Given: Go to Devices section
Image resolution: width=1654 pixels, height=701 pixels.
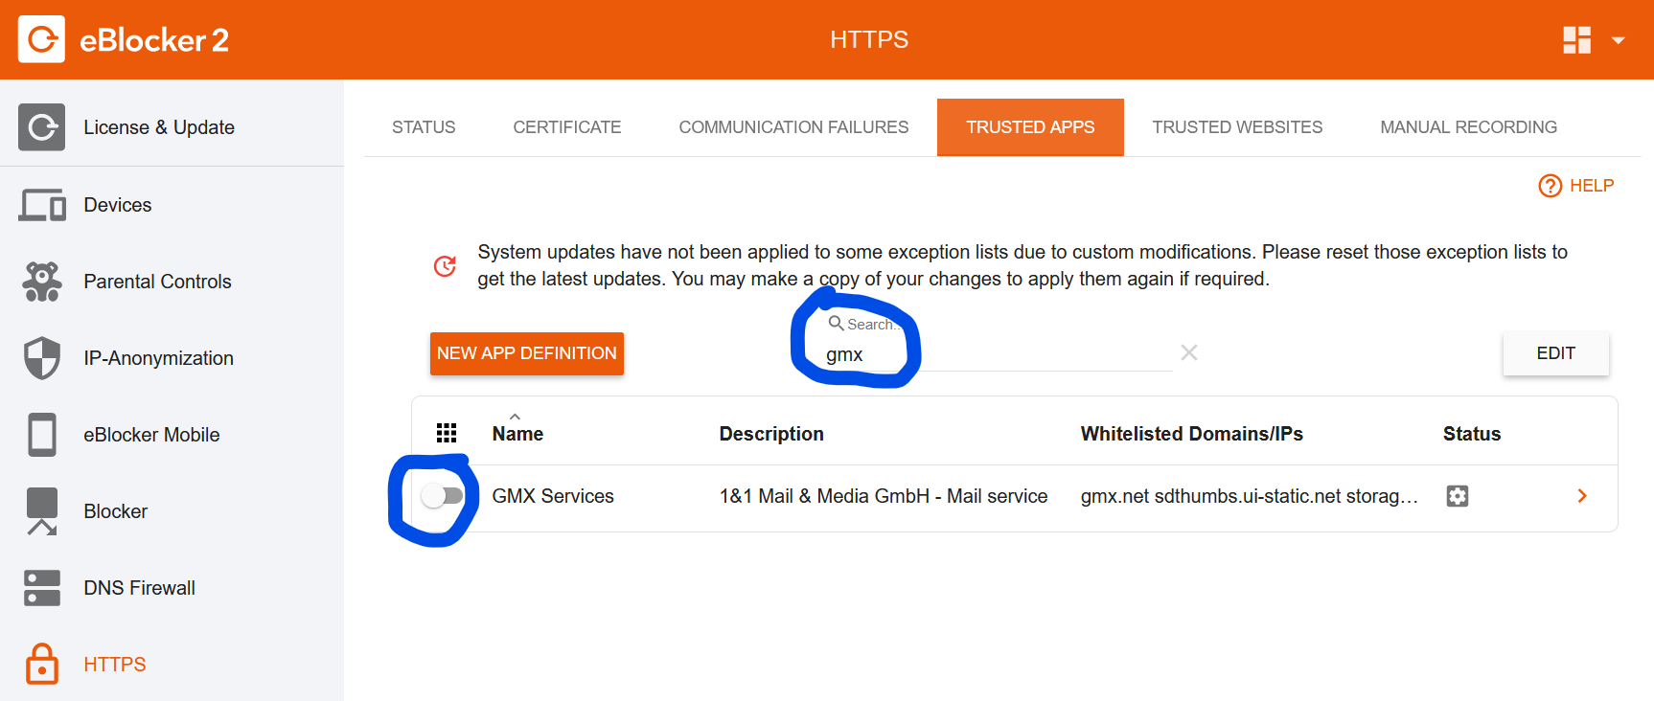Looking at the screenshot, I should (118, 205).
